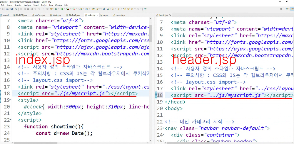Toggle the Use Step Filters icon
Screen dimensions: 294x144
pyautogui.click(x=51, y=9)
